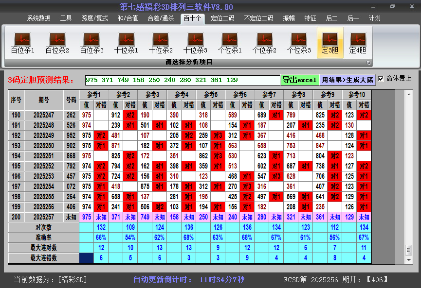Click the period cell 2025250
The image size is (421, 288).
pyautogui.click(x=44, y=146)
